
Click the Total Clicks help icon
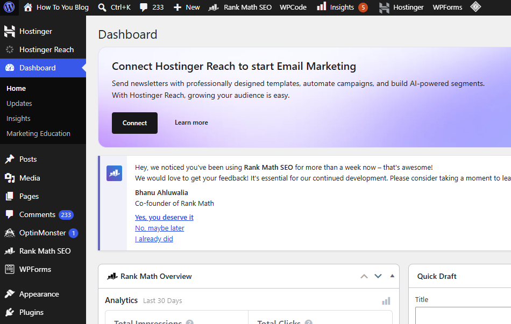coord(308,322)
